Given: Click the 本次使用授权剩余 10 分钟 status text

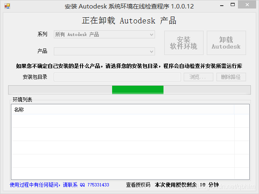Looking at the screenshot, I should click(187, 185).
